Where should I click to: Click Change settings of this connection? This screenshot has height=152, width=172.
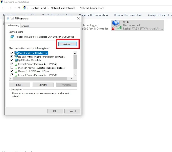click(x=160, y=15)
